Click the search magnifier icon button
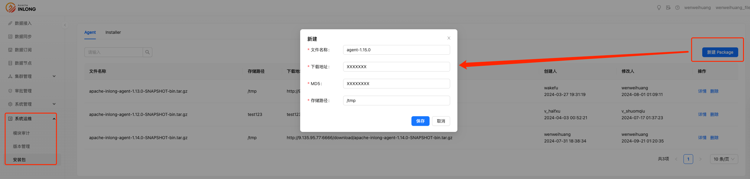This screenshot has height=179, width=750. coord(147,52)
